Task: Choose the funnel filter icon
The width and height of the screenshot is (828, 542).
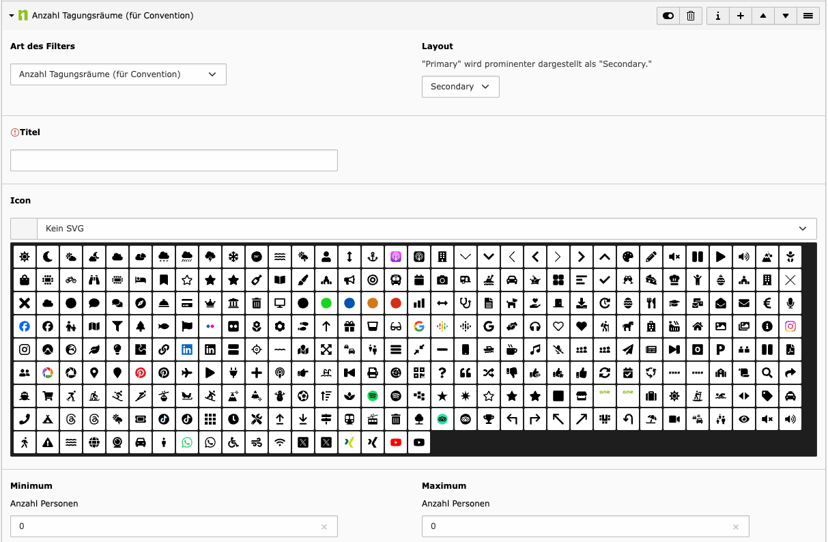Action: 117,326
